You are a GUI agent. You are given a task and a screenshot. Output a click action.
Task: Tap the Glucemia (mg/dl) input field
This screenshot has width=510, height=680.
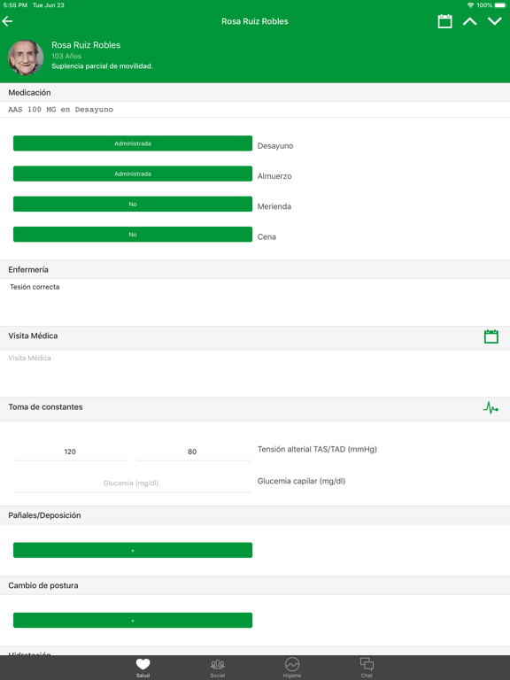point(133,483)
